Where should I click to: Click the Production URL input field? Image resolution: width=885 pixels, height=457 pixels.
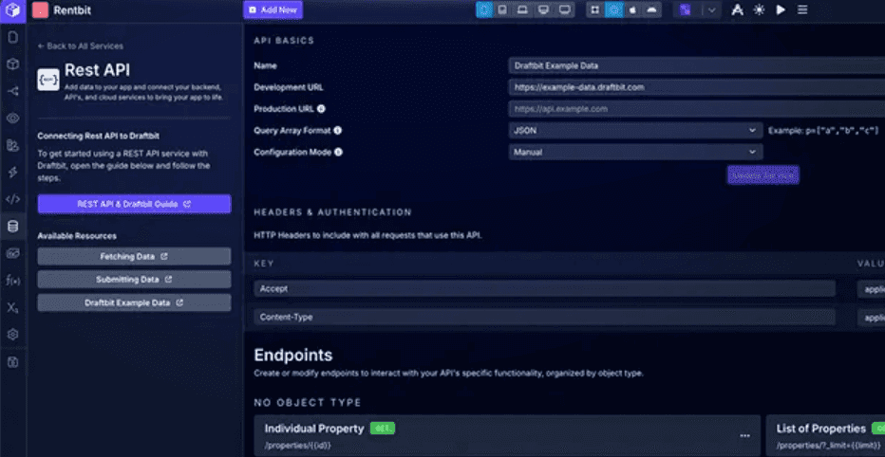point(696,109)
